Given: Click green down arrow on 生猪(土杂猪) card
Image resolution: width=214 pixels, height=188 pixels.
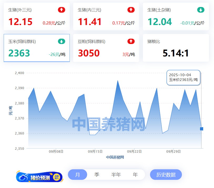Looking at the screenshot, I should coord(201,10).
